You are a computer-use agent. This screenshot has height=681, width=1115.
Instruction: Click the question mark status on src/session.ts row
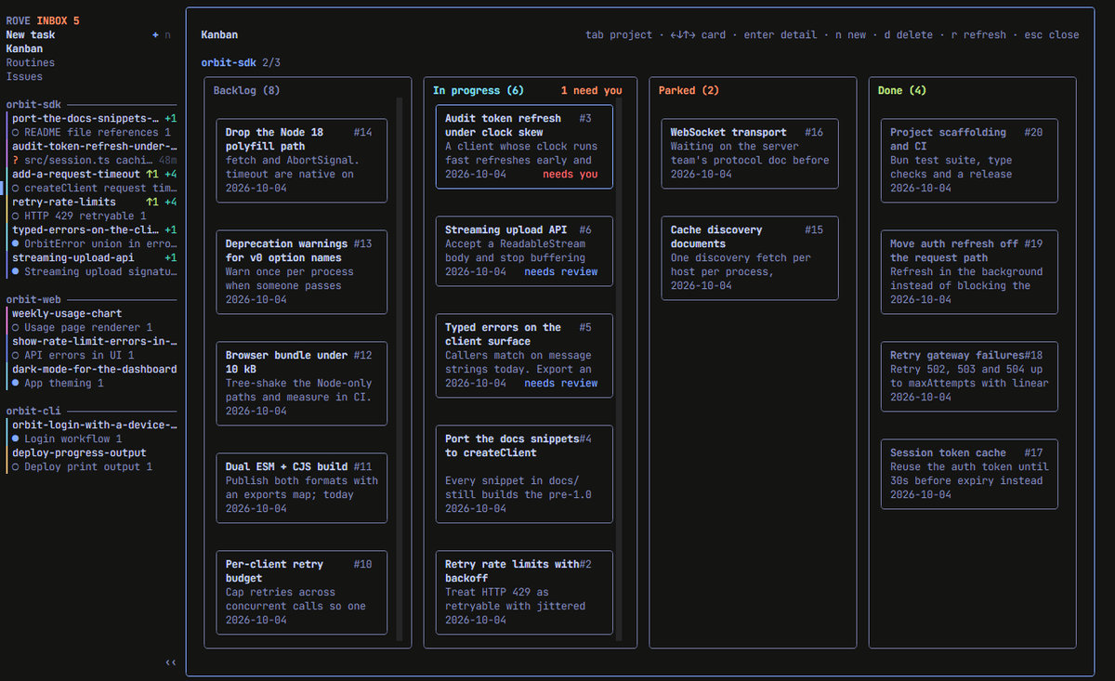[x=16, y=160]
